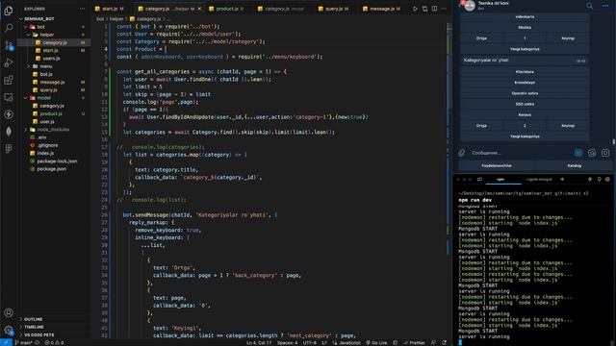Click the Operativ xotira inline button
Screen dimensions: 616x346
coord(525,93)
